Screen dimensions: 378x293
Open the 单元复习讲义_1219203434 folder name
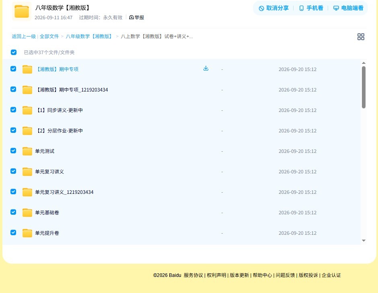pos(64,192)
